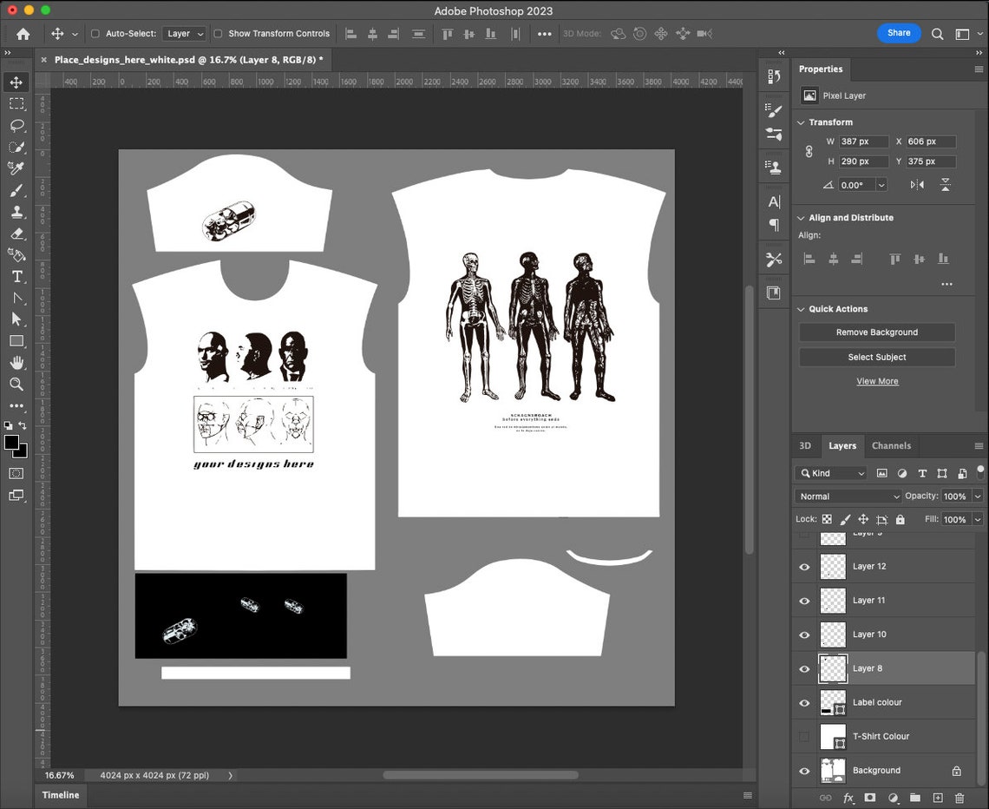Open the Add layer style fx menu
This screenshot has width=989, height=809.
(848, 798)
